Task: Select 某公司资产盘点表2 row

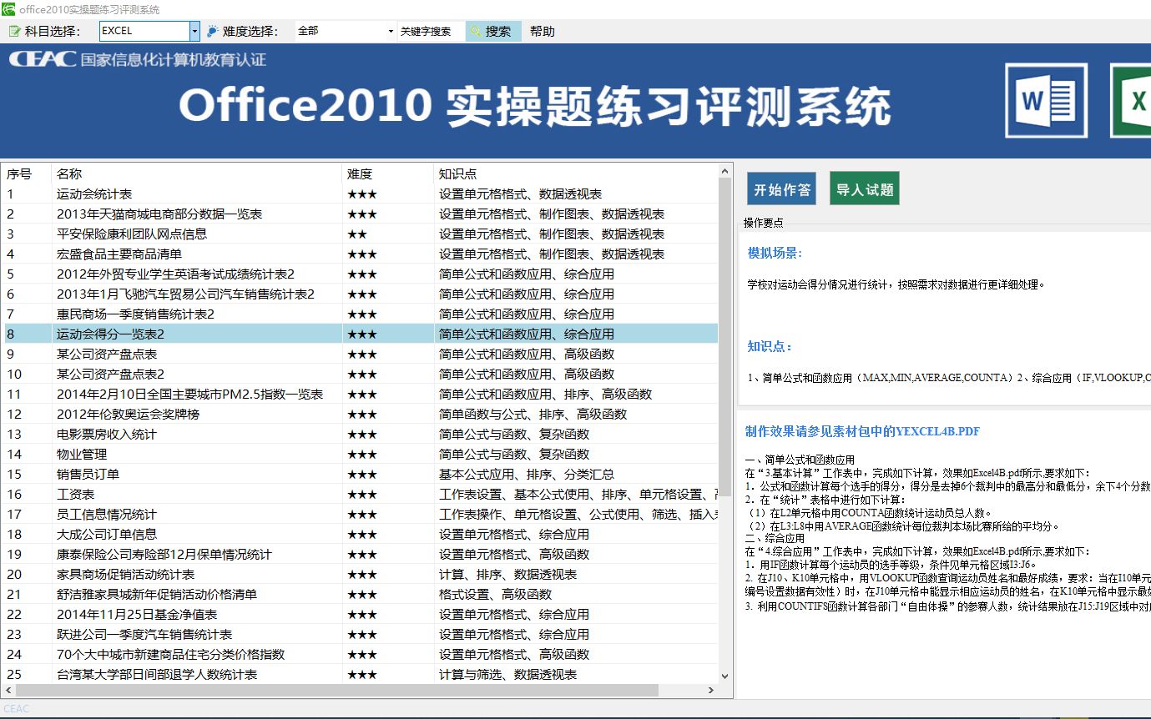Action: click(360, 374)
